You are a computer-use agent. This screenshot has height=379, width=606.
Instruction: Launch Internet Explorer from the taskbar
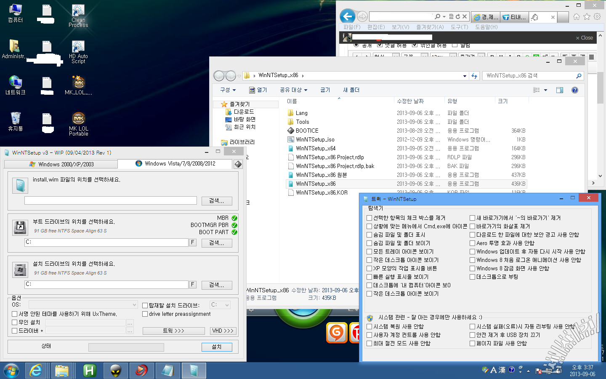36,371
